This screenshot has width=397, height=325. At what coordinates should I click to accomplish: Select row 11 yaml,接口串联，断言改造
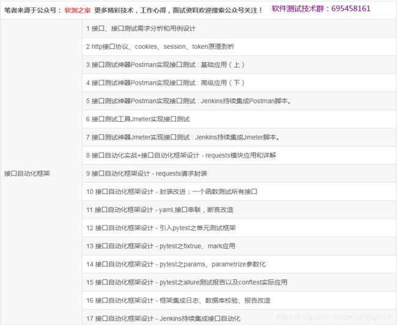point(239,210)
